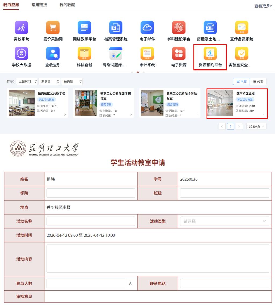The width and height of the screenshot is (275, 305).
Task: Switch to 列表 list view
Action: click(258, 81)
